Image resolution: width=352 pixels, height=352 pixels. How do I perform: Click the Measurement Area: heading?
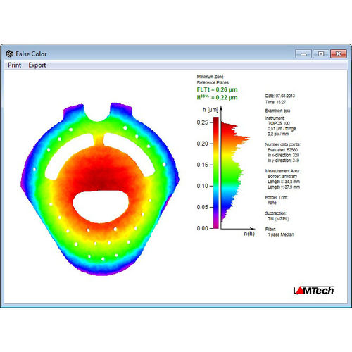[x=282, y=171]
